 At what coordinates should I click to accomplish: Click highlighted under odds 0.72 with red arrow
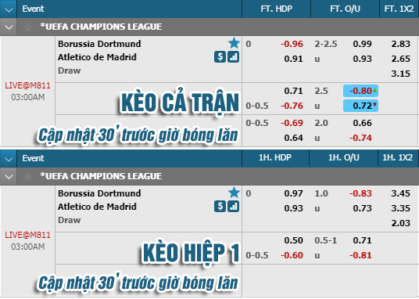coord(360,106)
